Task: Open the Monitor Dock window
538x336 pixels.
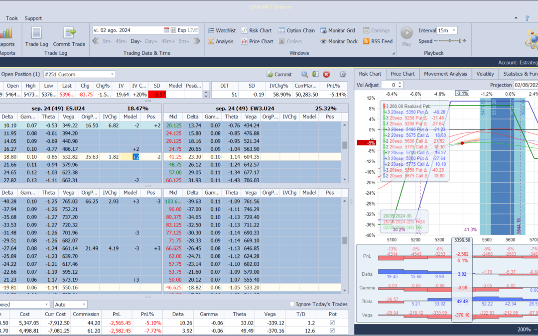Action: click(x=339, y=41)
